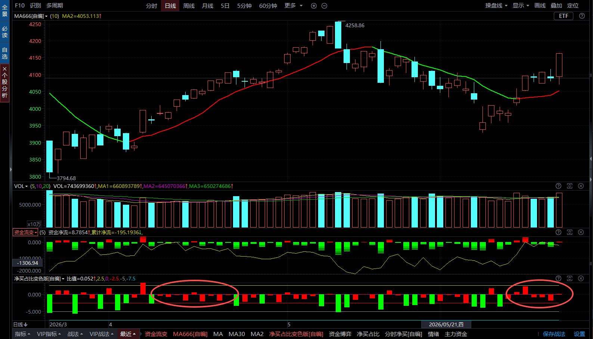Image resolution: width=593 pixels, height=339 pixels.
Task: Click the 定位 locate button
Action: click(573, 6)
